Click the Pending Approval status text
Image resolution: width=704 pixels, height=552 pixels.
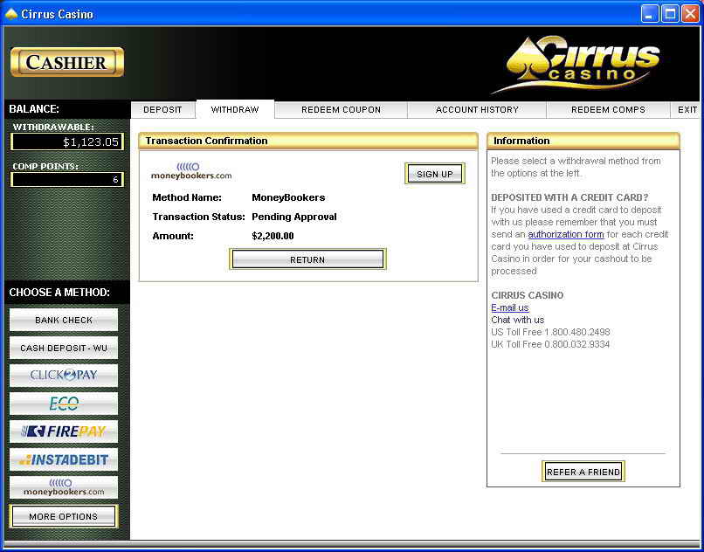(294, 217)
